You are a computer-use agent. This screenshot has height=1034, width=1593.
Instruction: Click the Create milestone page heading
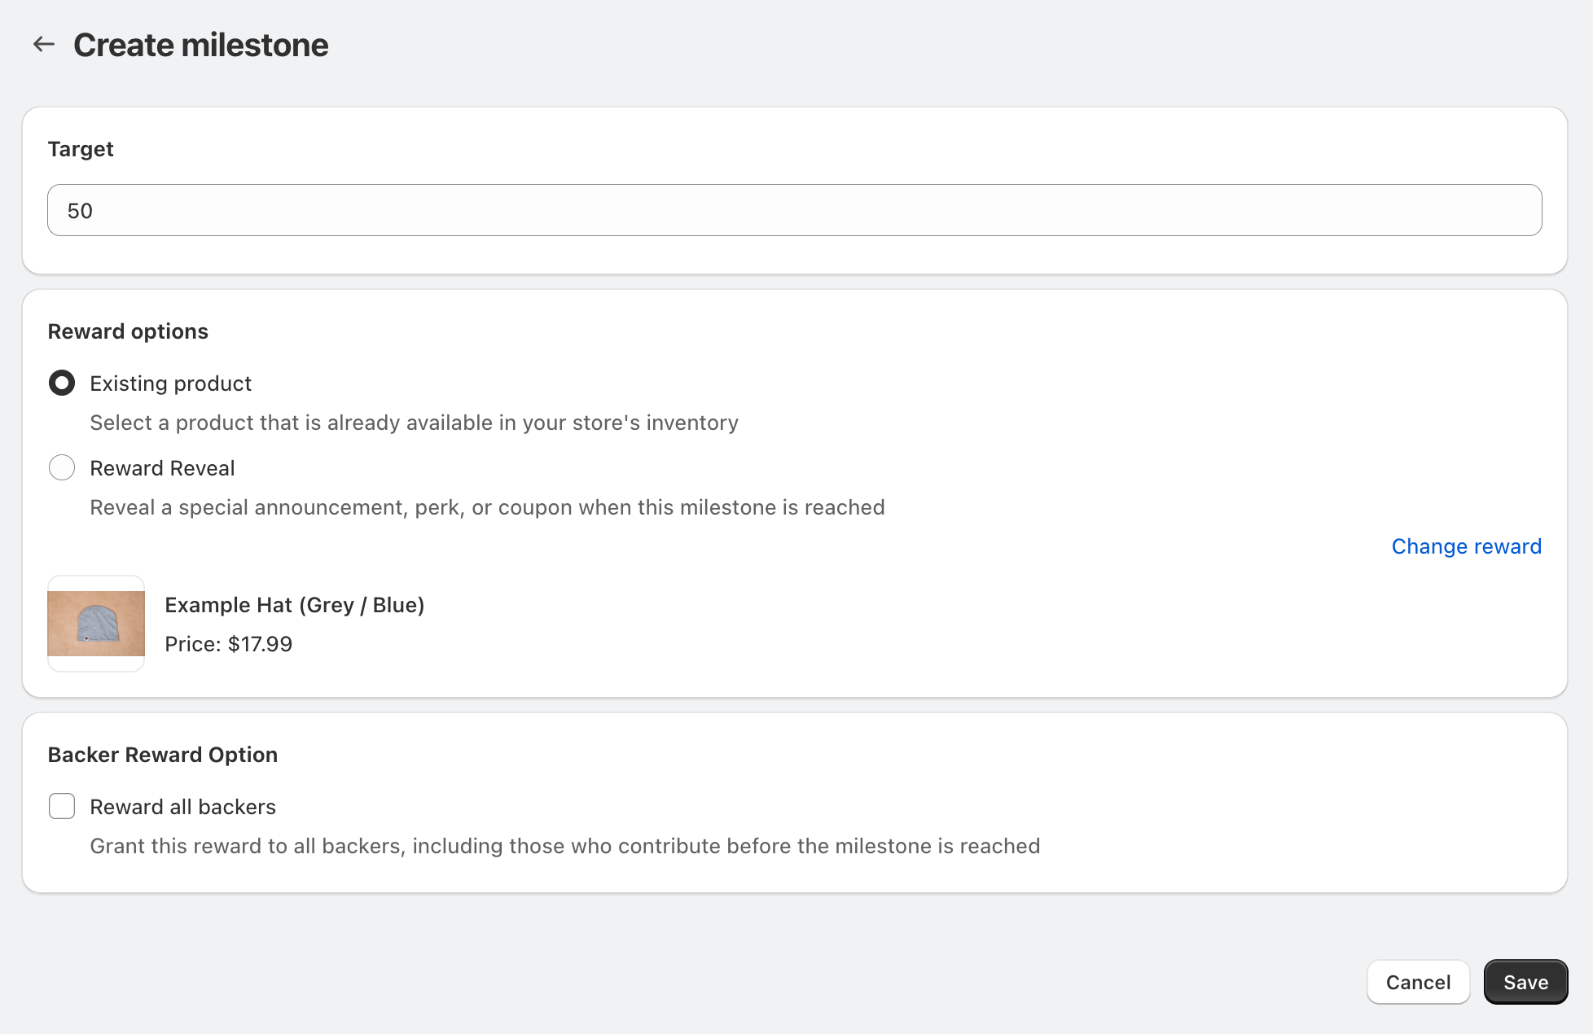(200, 45)
